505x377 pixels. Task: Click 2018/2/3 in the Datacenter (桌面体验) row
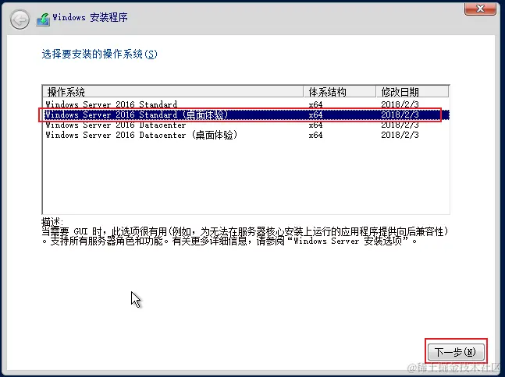point(400,135)
